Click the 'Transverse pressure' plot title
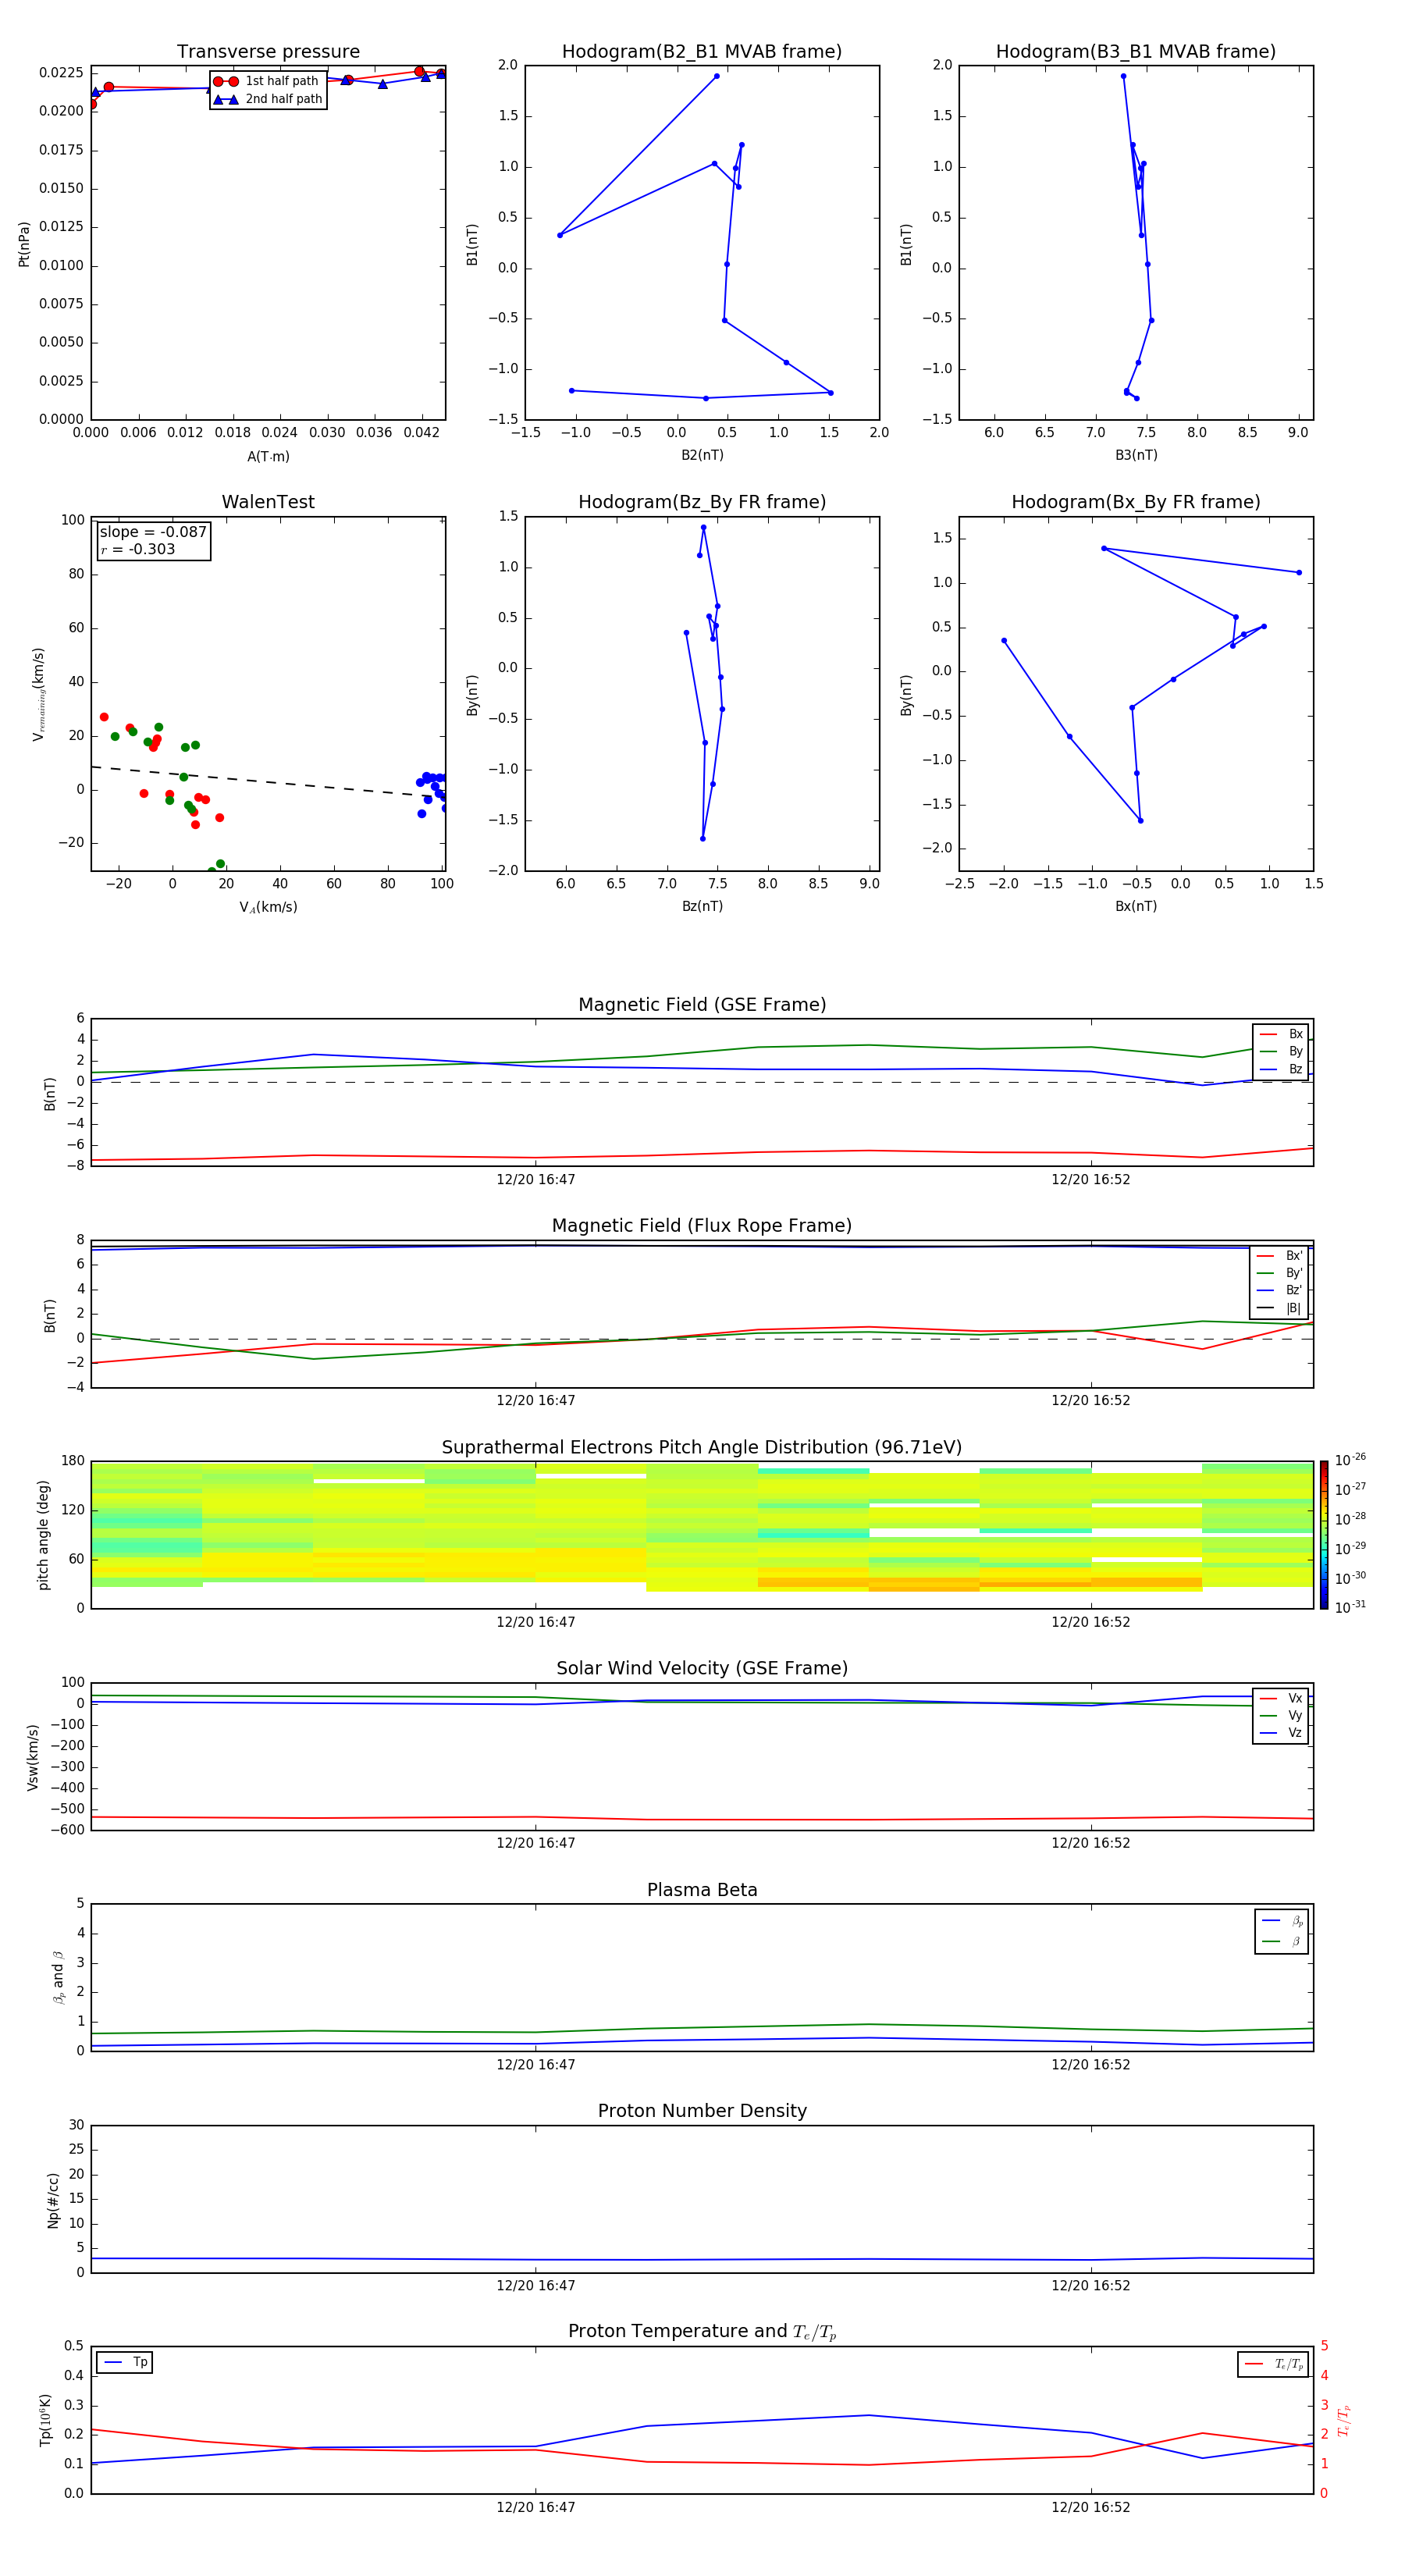The image size is (1405, 2576). coord(268,52)
